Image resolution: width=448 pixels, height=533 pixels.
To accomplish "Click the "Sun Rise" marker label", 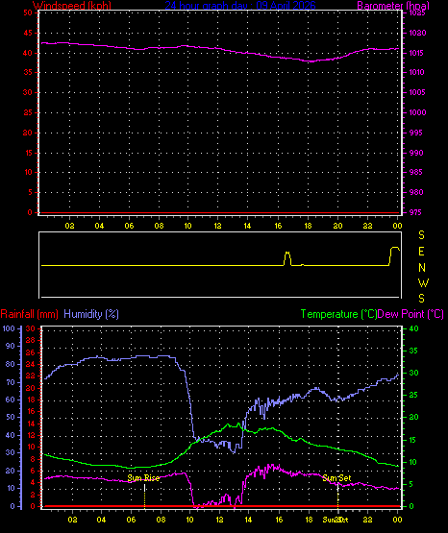I will 143,478.
